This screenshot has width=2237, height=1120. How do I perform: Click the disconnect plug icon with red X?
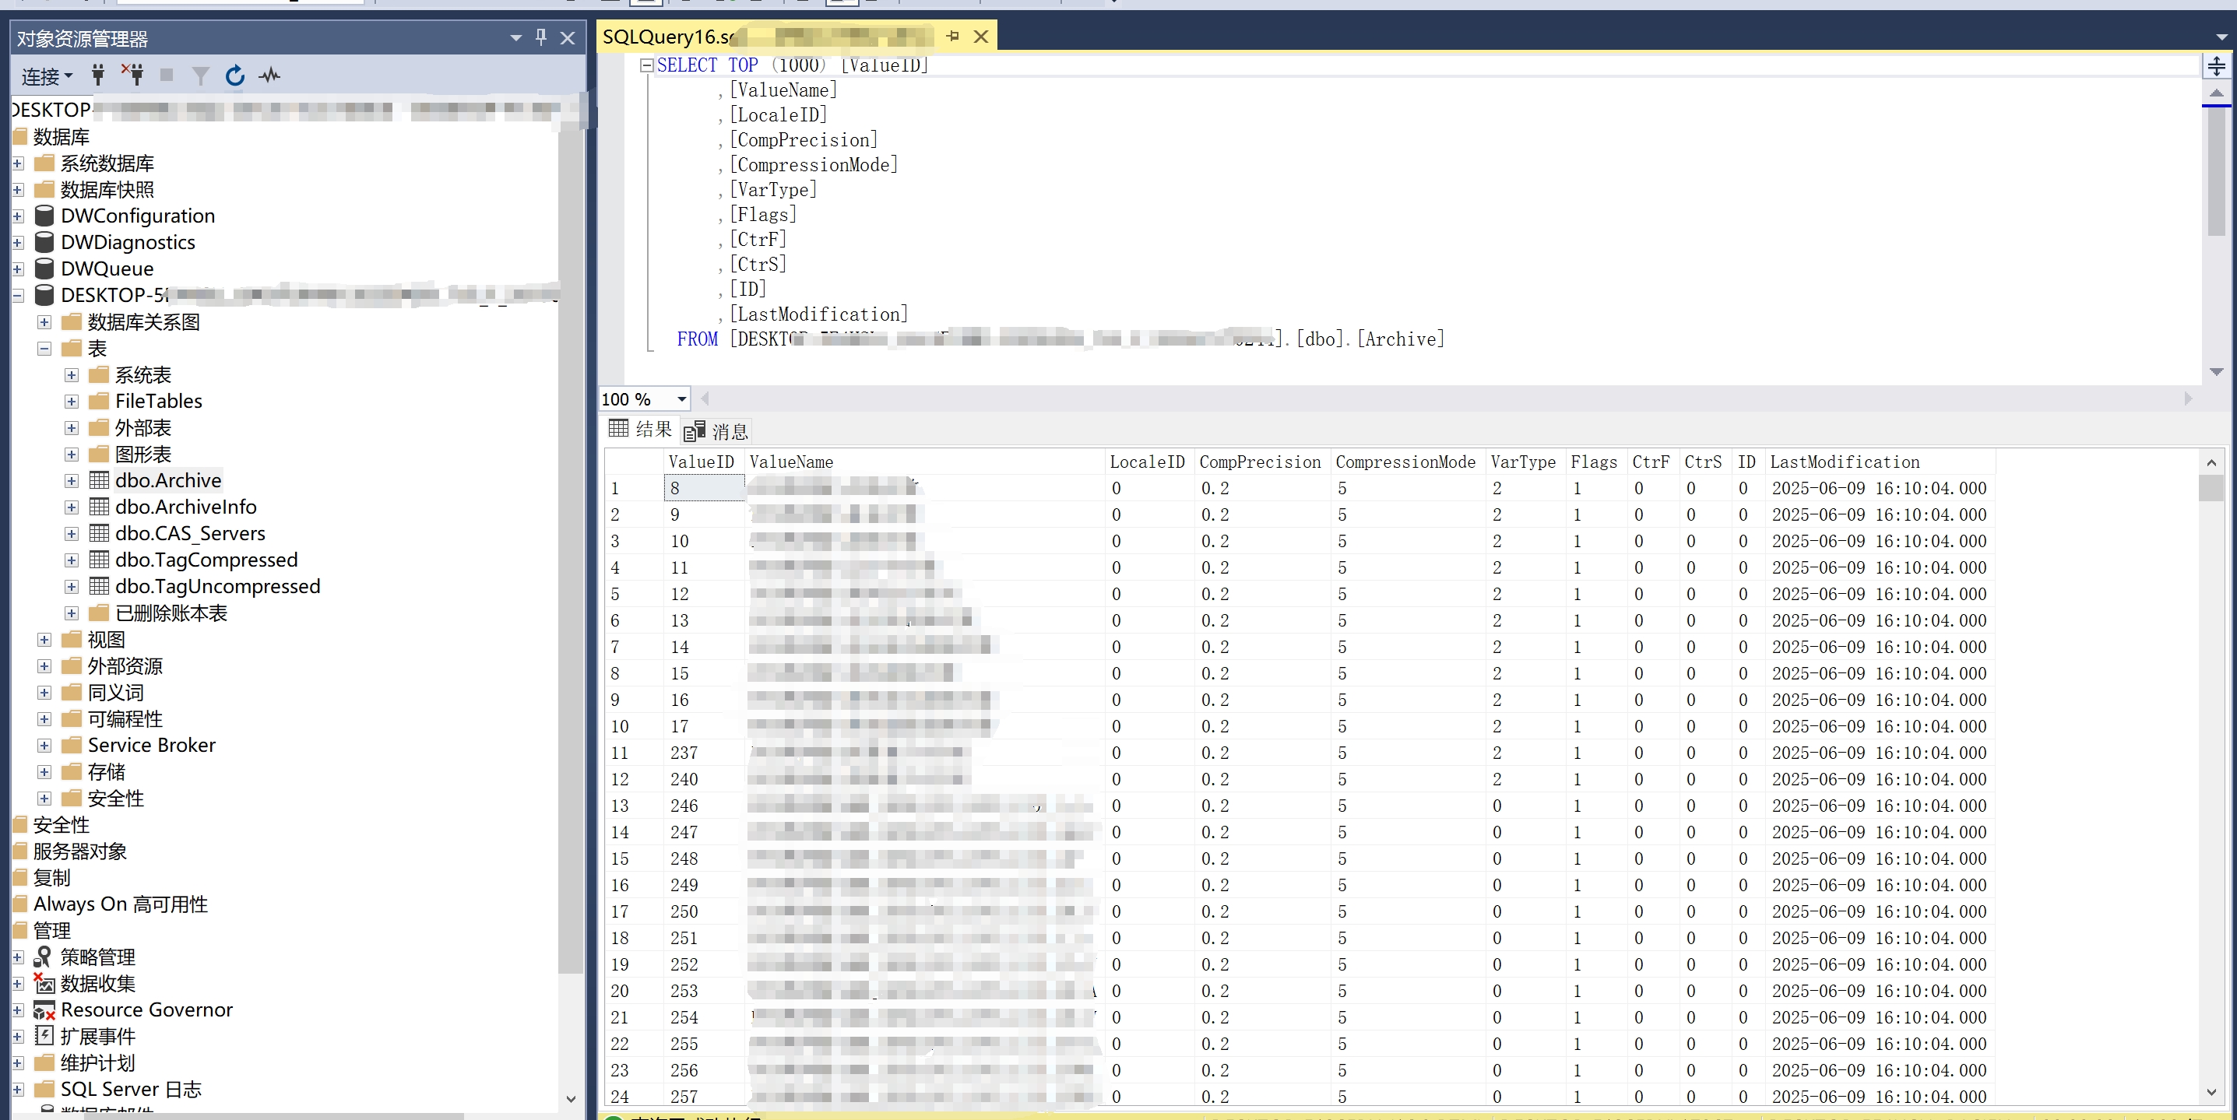tap(133, 75)
